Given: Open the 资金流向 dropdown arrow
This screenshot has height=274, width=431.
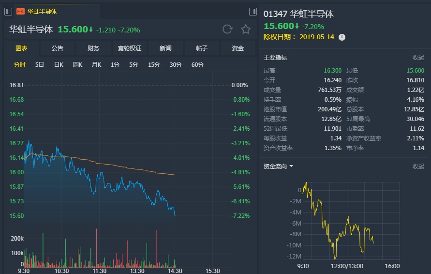Looking at the screenshot, I should click(291, 167).
